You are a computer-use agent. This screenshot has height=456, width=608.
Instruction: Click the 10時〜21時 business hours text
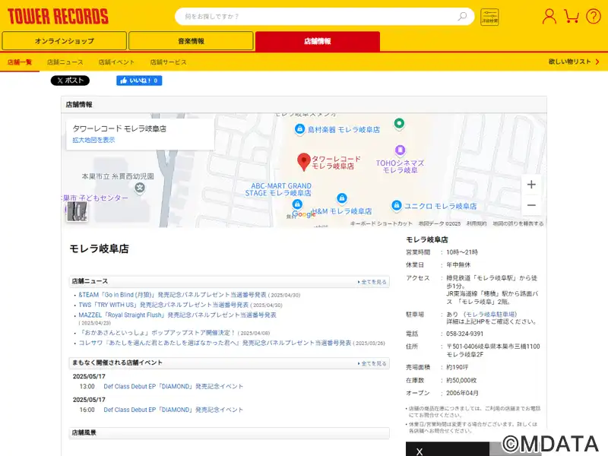(462, 252)
